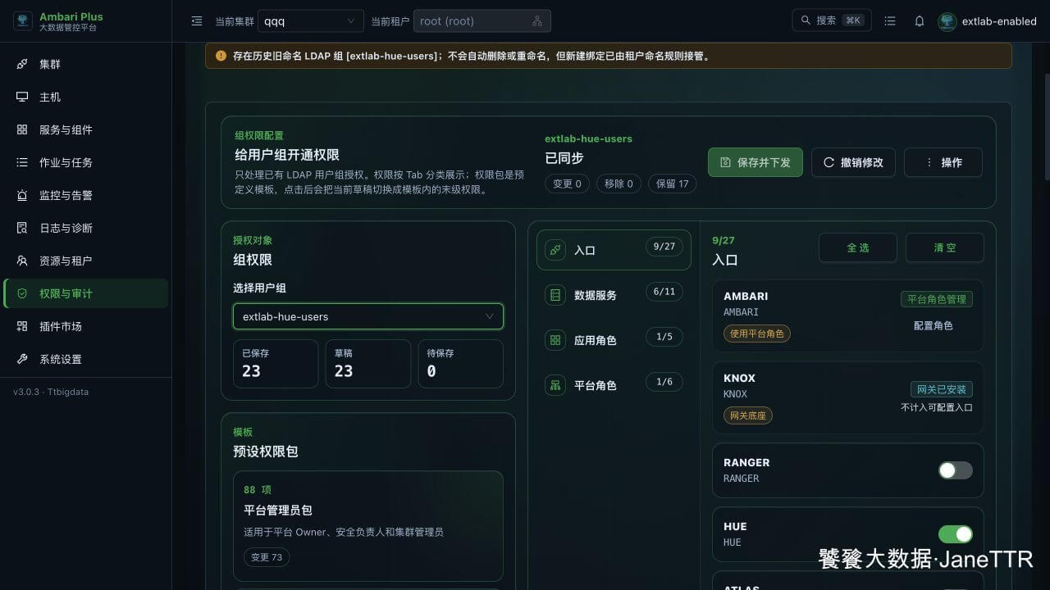Image resolution: width=1050 pixels, height=590 pixels.
Task: Click the 应用角色 tab grid icon
Action: pyautogui.click(x=555, y=340)
